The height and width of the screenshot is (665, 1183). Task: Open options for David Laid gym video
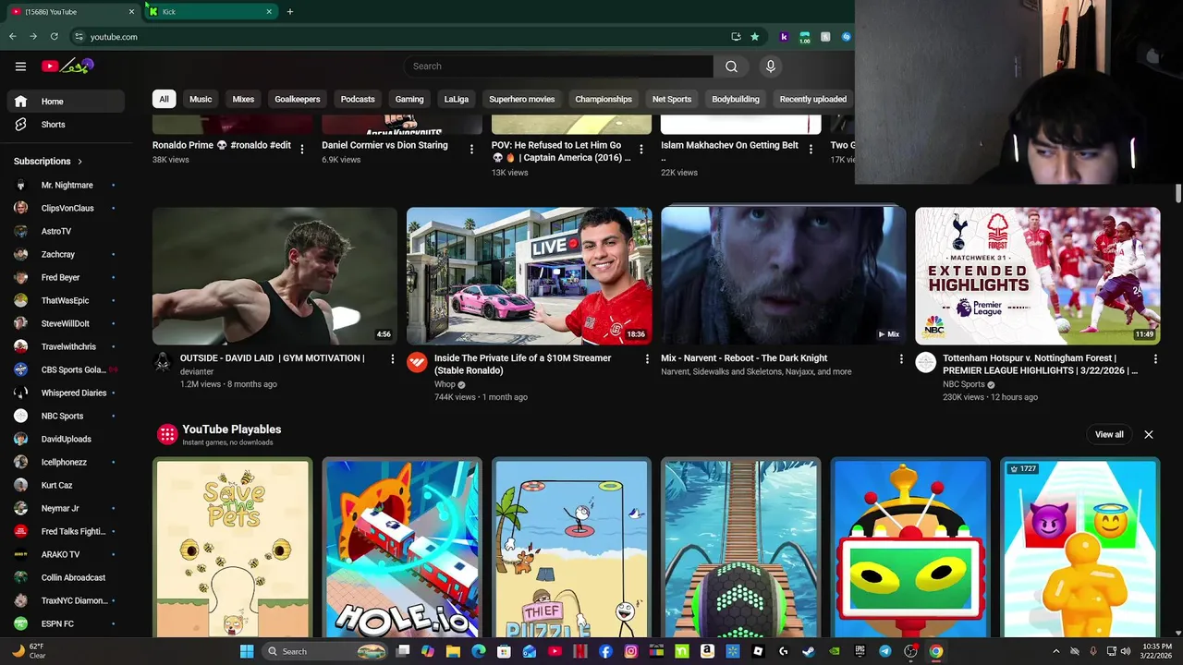[392, 358]
